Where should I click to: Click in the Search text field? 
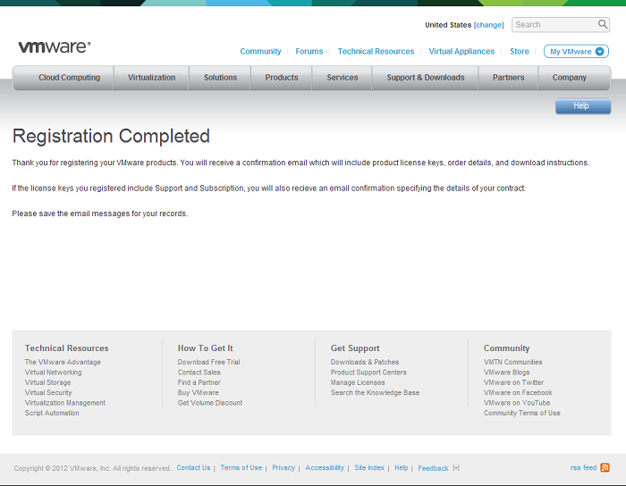[x=554, y=25]
